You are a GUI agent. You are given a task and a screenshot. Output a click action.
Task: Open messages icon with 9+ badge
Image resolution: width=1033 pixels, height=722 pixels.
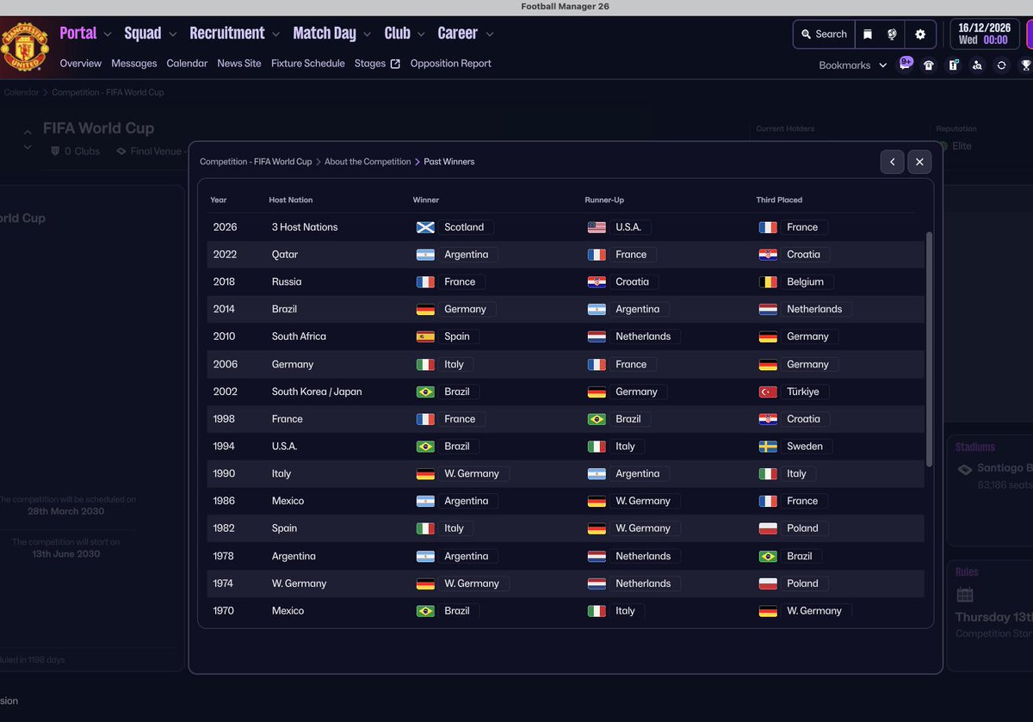point(905,65)
